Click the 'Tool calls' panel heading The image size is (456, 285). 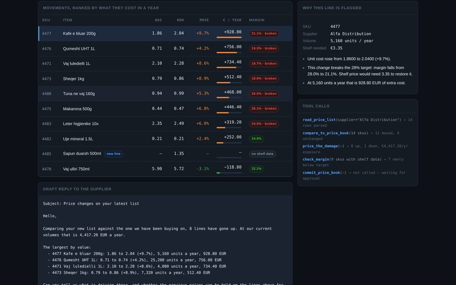(316, 106)
